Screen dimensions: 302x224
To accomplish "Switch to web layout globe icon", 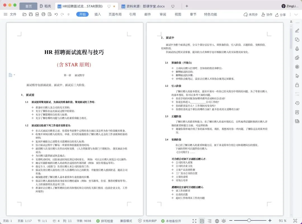I will [x=217, y=221].
